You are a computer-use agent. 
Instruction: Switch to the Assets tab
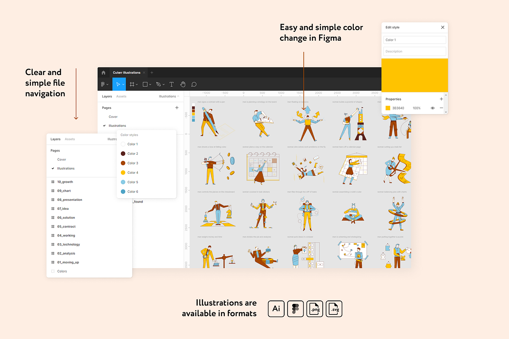[x=121, y=97]
